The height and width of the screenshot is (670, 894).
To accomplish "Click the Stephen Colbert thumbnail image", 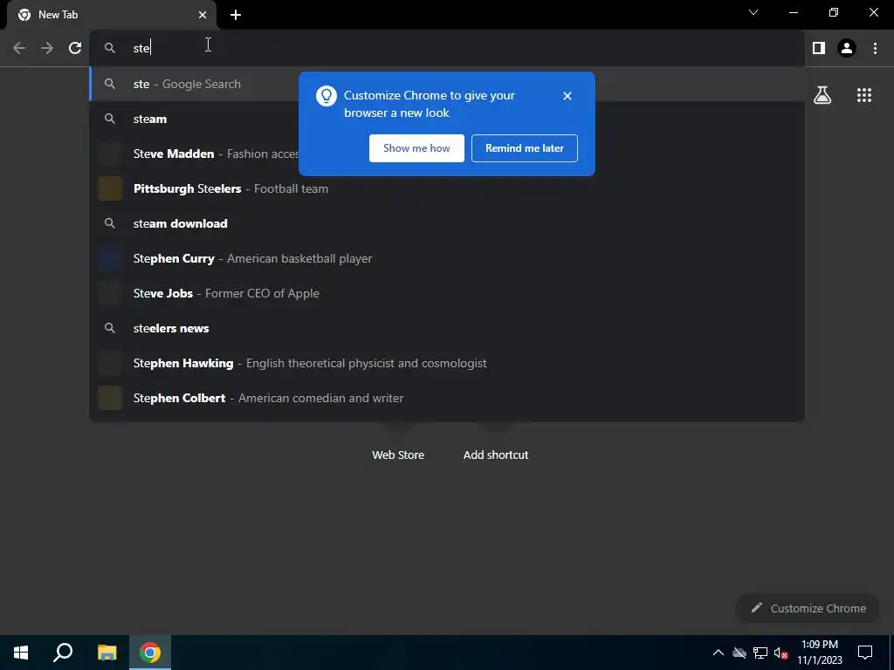I will pos(110,398).
